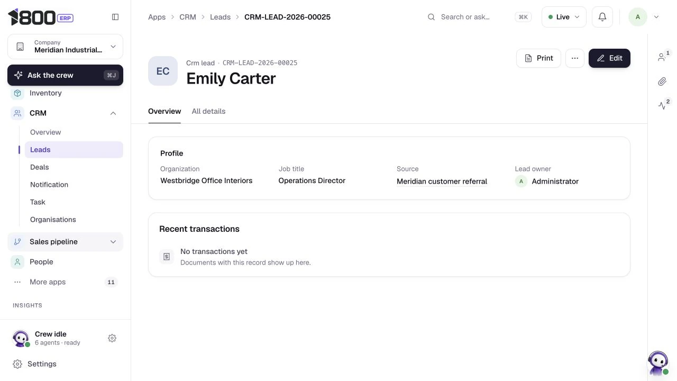
Task: Click the Crew idle mascot avatar
Action: point(21,338)
